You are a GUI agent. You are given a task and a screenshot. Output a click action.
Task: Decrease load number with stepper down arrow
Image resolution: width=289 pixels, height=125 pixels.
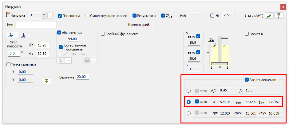pos(44,17)
